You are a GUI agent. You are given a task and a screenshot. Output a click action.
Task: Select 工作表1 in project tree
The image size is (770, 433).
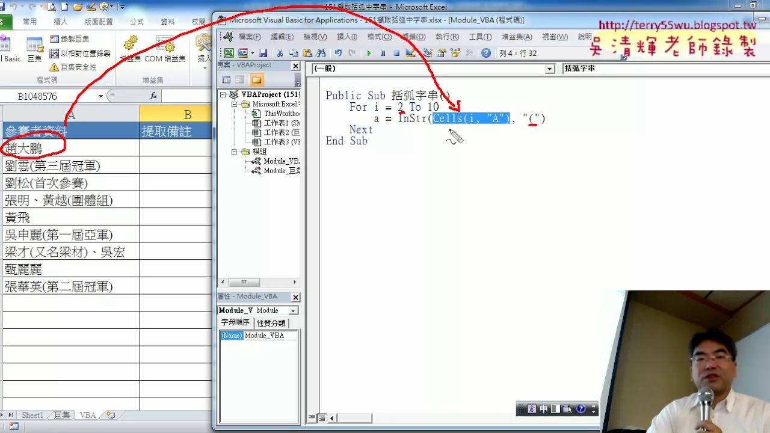coord(277,123)
